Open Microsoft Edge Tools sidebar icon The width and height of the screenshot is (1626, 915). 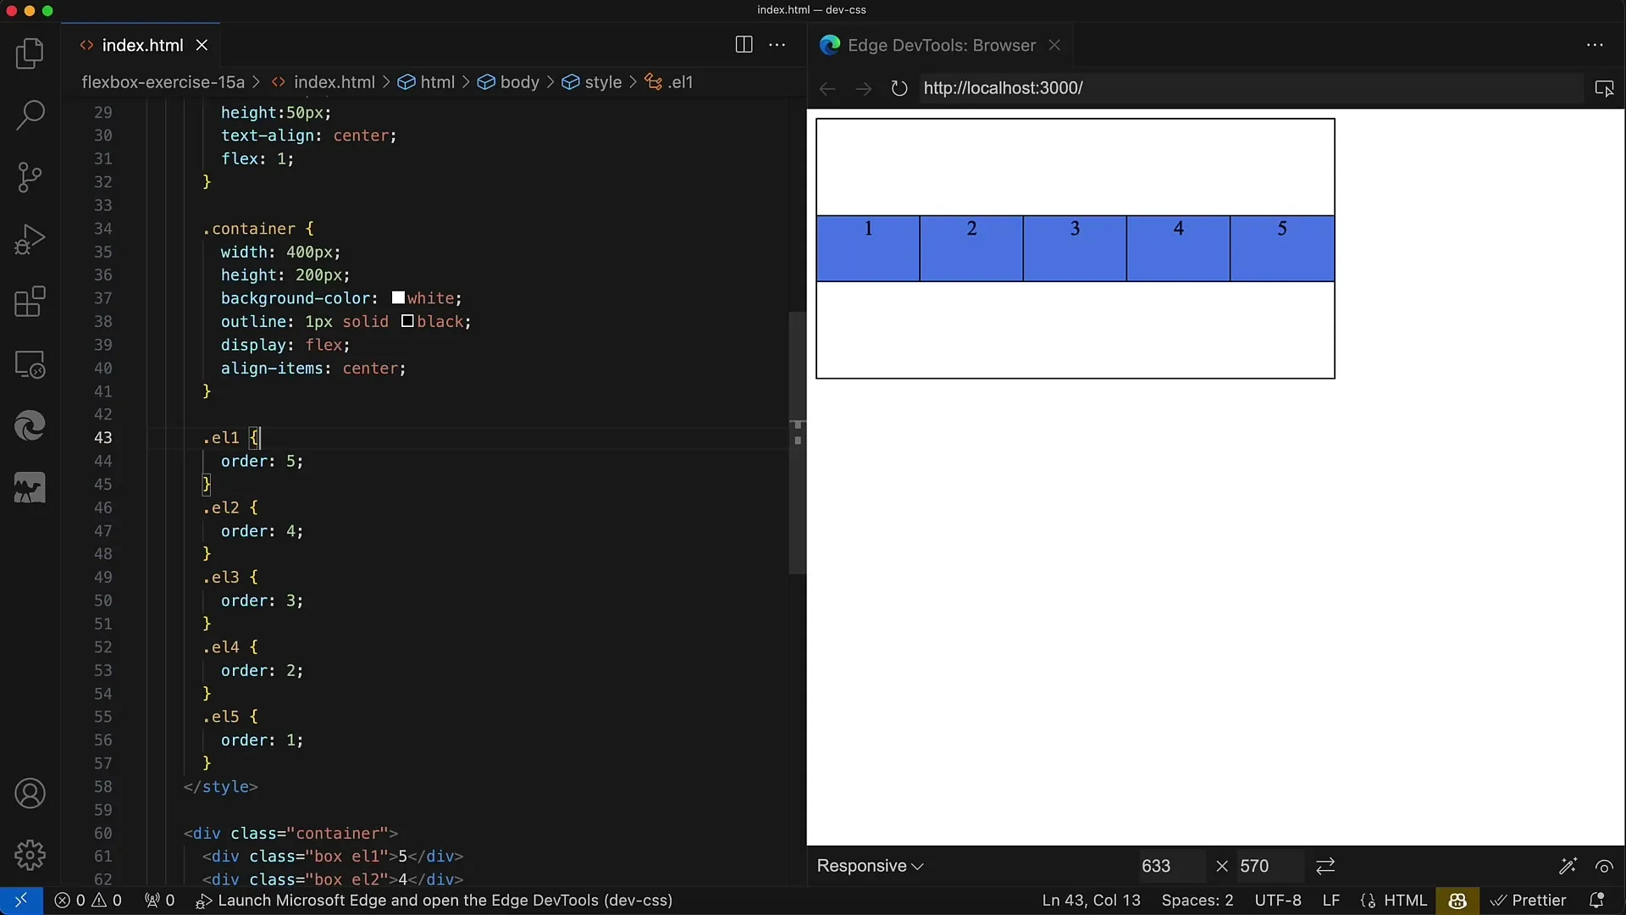click(x=30, y=425)
